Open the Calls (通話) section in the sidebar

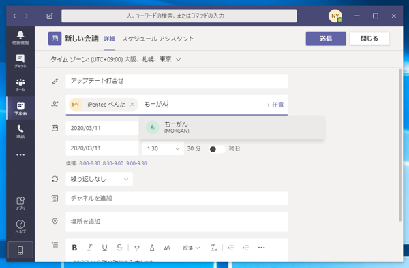[x=20, y=131]
